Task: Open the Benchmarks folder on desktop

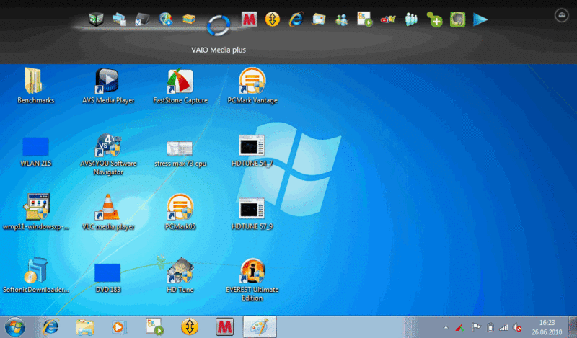Action: (35, 86)
